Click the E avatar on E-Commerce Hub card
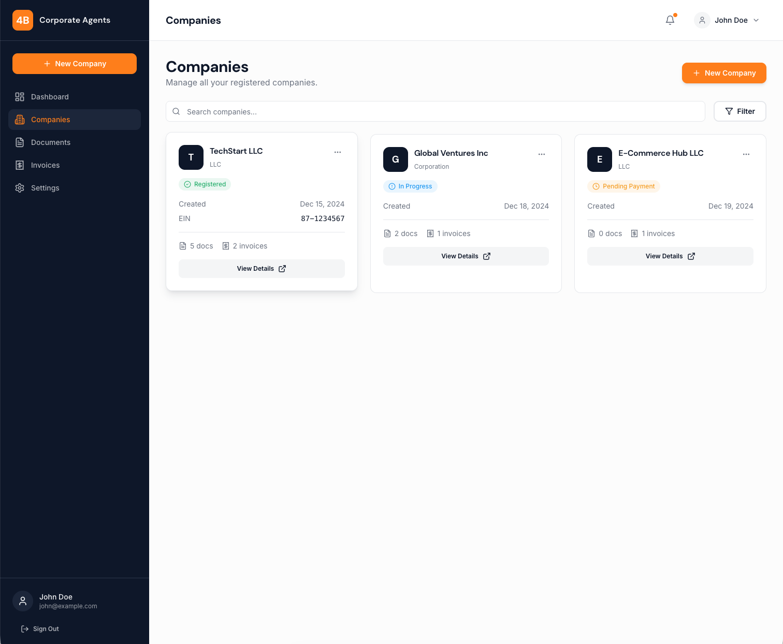 (600, 159)
